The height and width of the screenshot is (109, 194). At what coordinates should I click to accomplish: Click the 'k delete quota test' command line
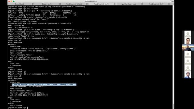tap(43, 34)
